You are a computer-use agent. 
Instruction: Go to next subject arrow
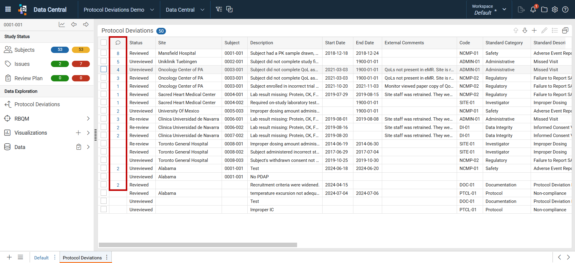click(86, 25)
